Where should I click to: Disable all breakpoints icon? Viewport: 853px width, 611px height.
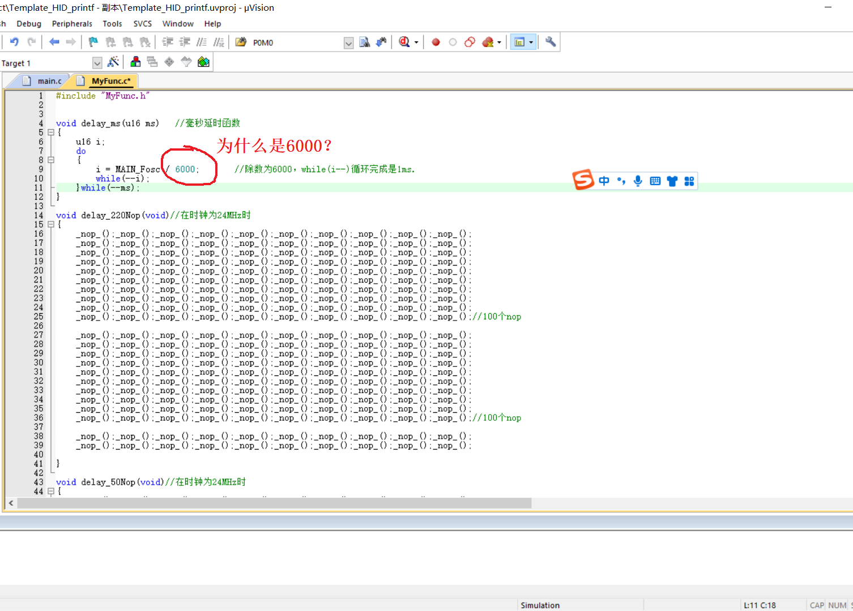[x=470, y=42]
